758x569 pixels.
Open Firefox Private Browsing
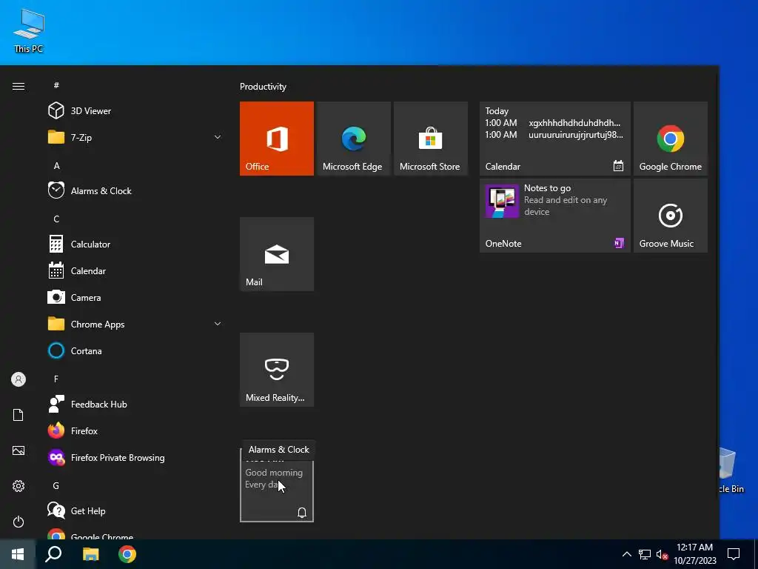tap(135, 458)
